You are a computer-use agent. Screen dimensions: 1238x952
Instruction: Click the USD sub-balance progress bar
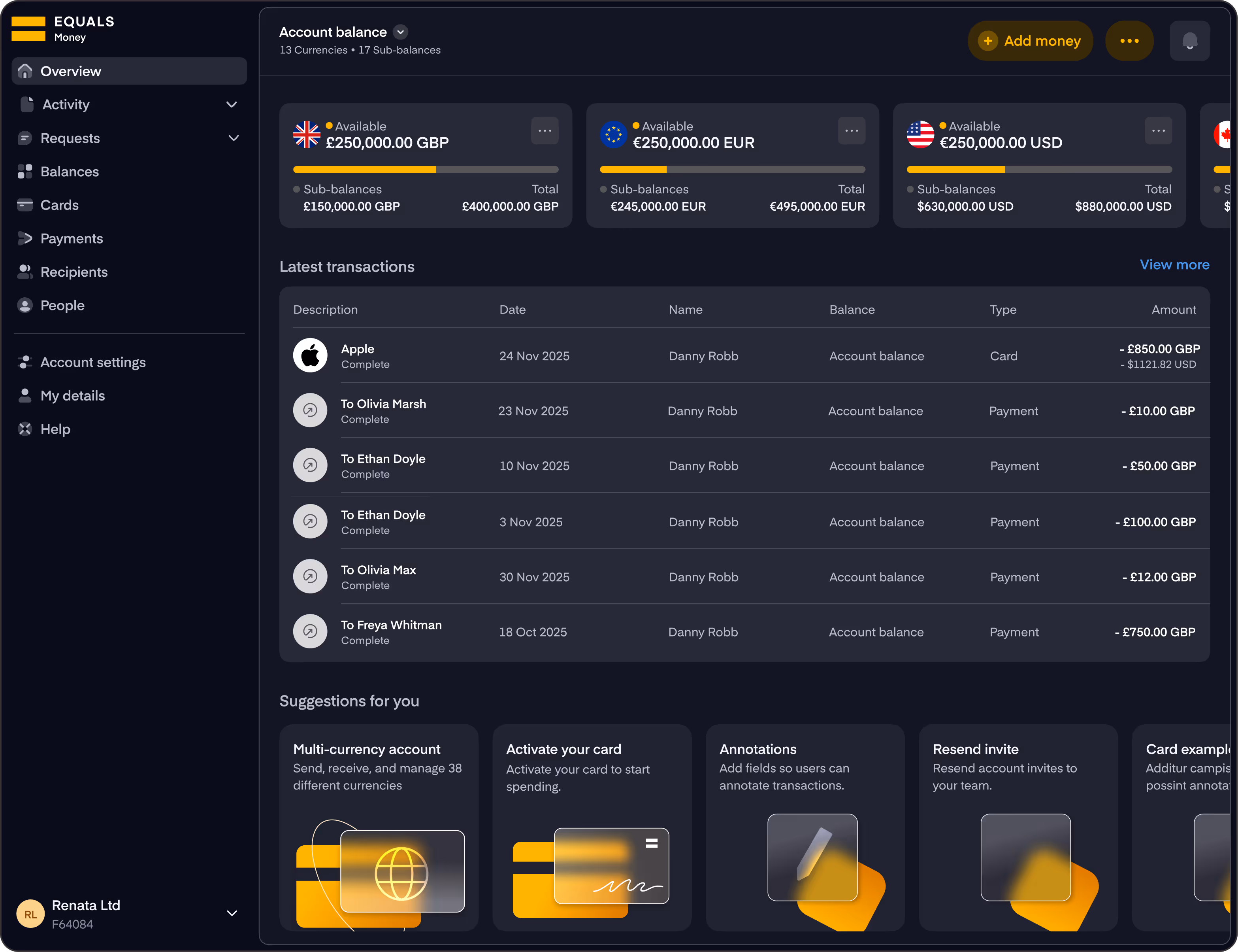pos(1039,169)
